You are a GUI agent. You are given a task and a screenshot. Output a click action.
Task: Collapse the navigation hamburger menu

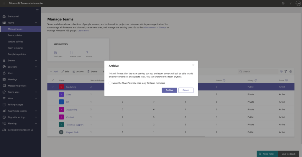(37, 10)
